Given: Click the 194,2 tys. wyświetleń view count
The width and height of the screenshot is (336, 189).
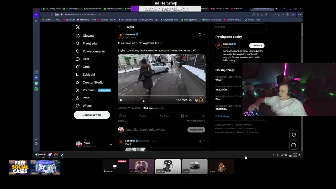Looking at the screenshot, I should point(153,108).
